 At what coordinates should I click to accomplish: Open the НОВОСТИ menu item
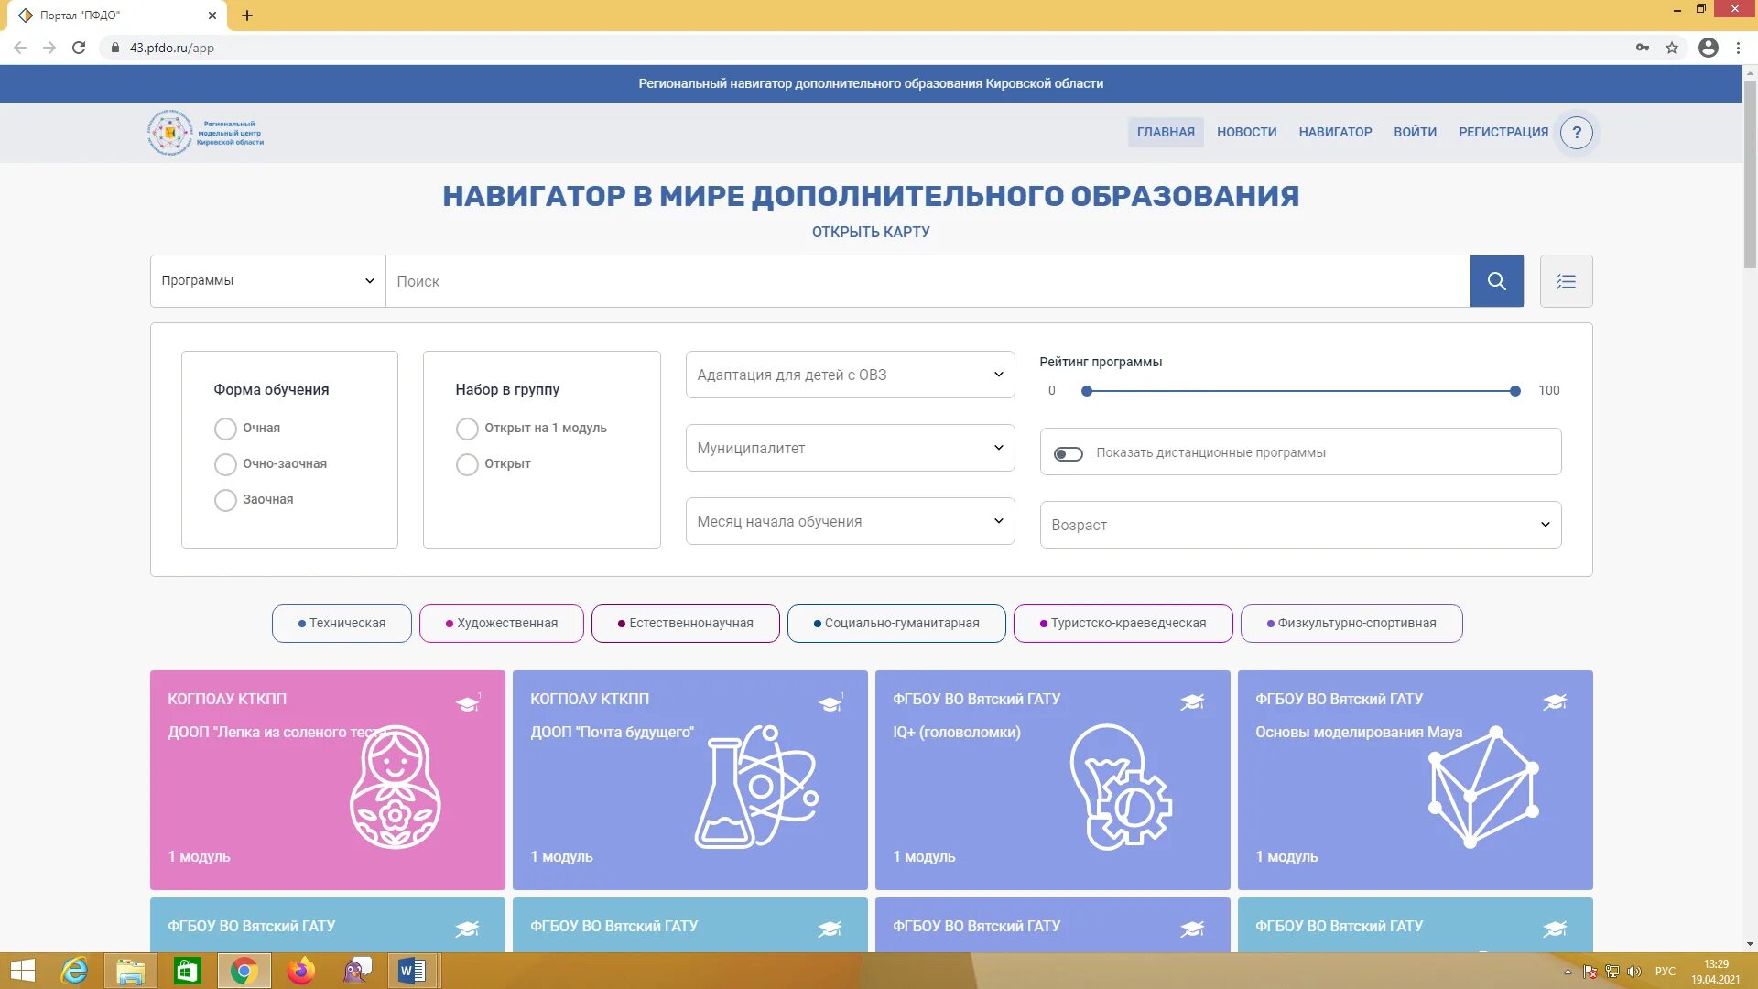[x=1246, y=133]
